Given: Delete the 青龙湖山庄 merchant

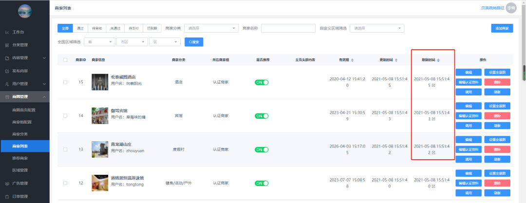Looking at the screenshot, I should coord(497,149).
